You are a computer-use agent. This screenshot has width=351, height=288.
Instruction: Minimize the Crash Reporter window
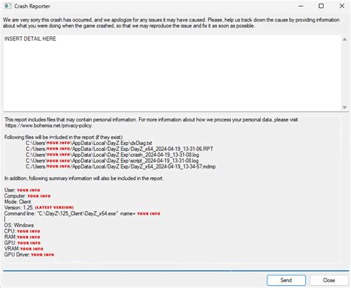coord(301,6)
